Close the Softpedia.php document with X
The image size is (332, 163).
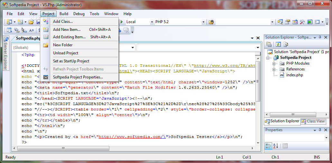click(x=258, y=38)
